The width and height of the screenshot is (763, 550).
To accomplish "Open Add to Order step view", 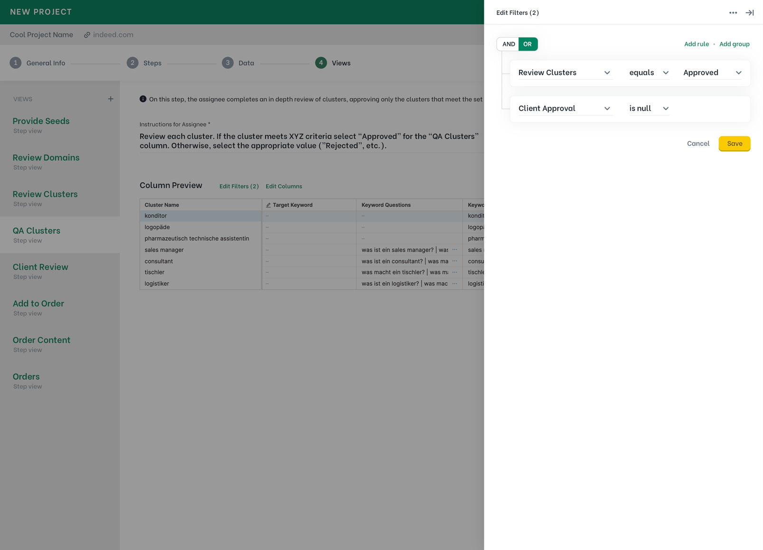I will [x=60, y=308].
